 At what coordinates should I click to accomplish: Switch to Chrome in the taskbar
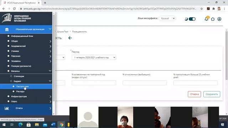pyautogui.click(x=61, y=125)
